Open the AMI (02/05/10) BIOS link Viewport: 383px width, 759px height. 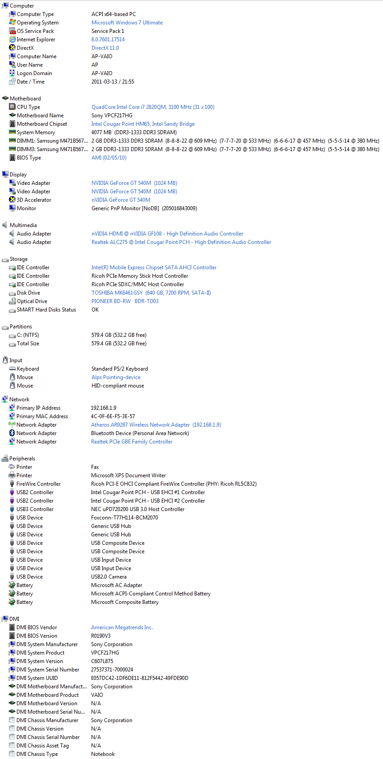(109, 158)
